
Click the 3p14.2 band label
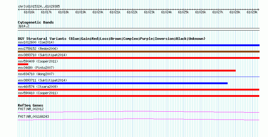click(x=23, y=26)
